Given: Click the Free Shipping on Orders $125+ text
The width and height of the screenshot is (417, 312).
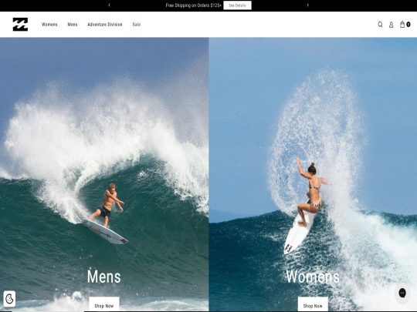Looking at the screenshot, I should click(x=193, y=5).
